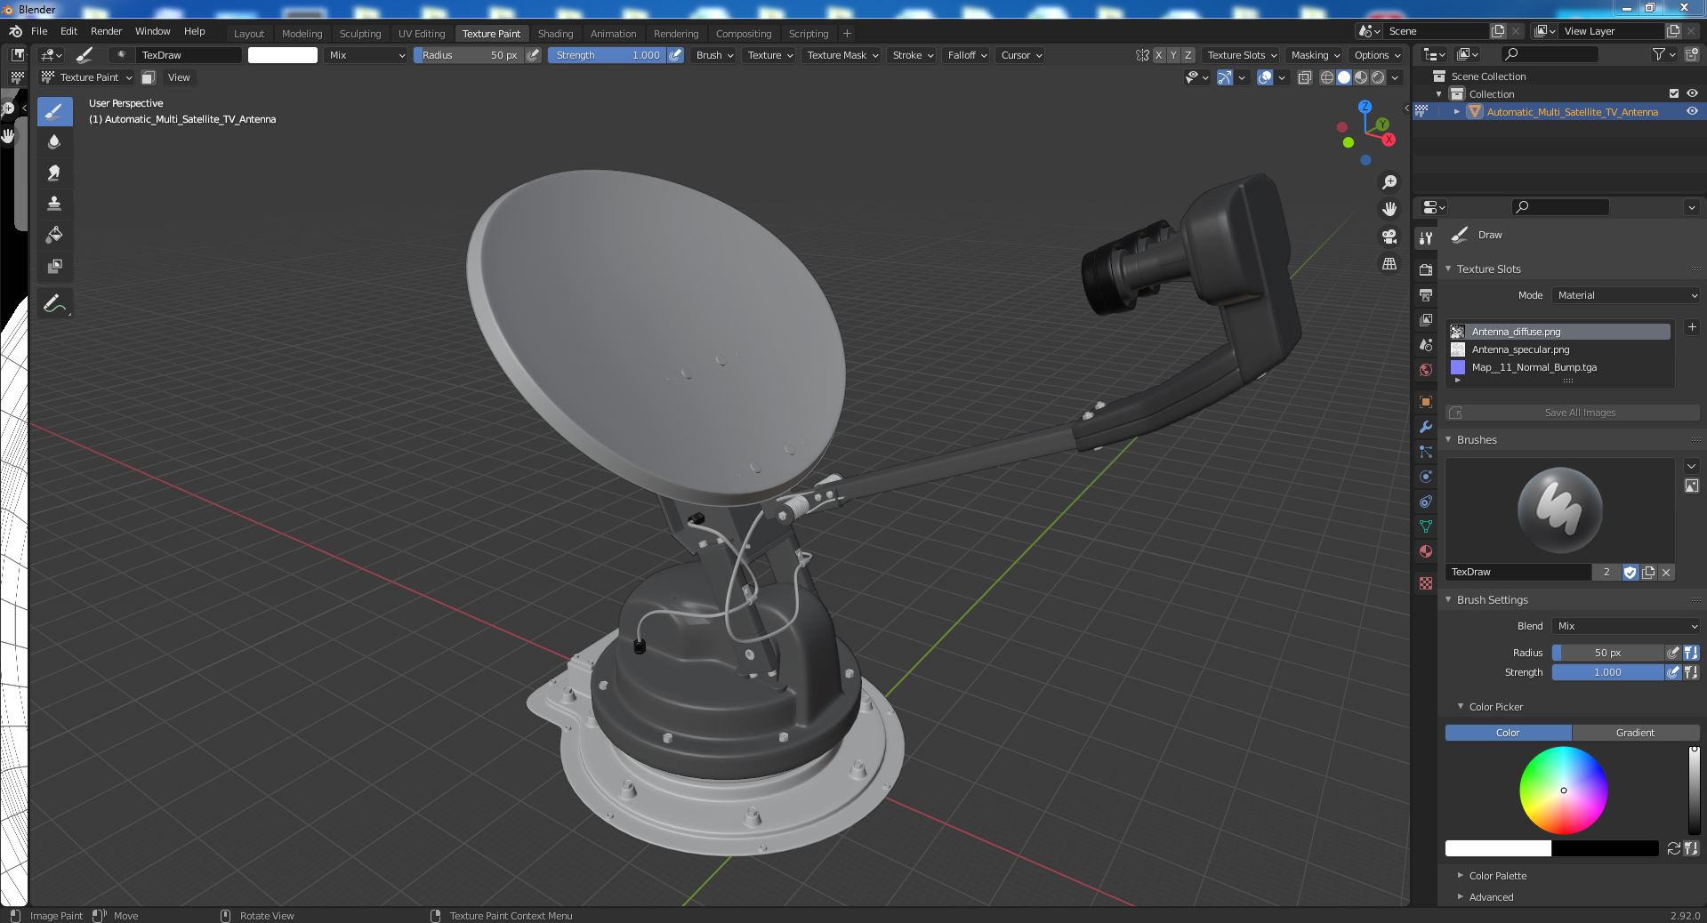
Task: Open the Object Constraints properties tab
Action: (1426, 501)
